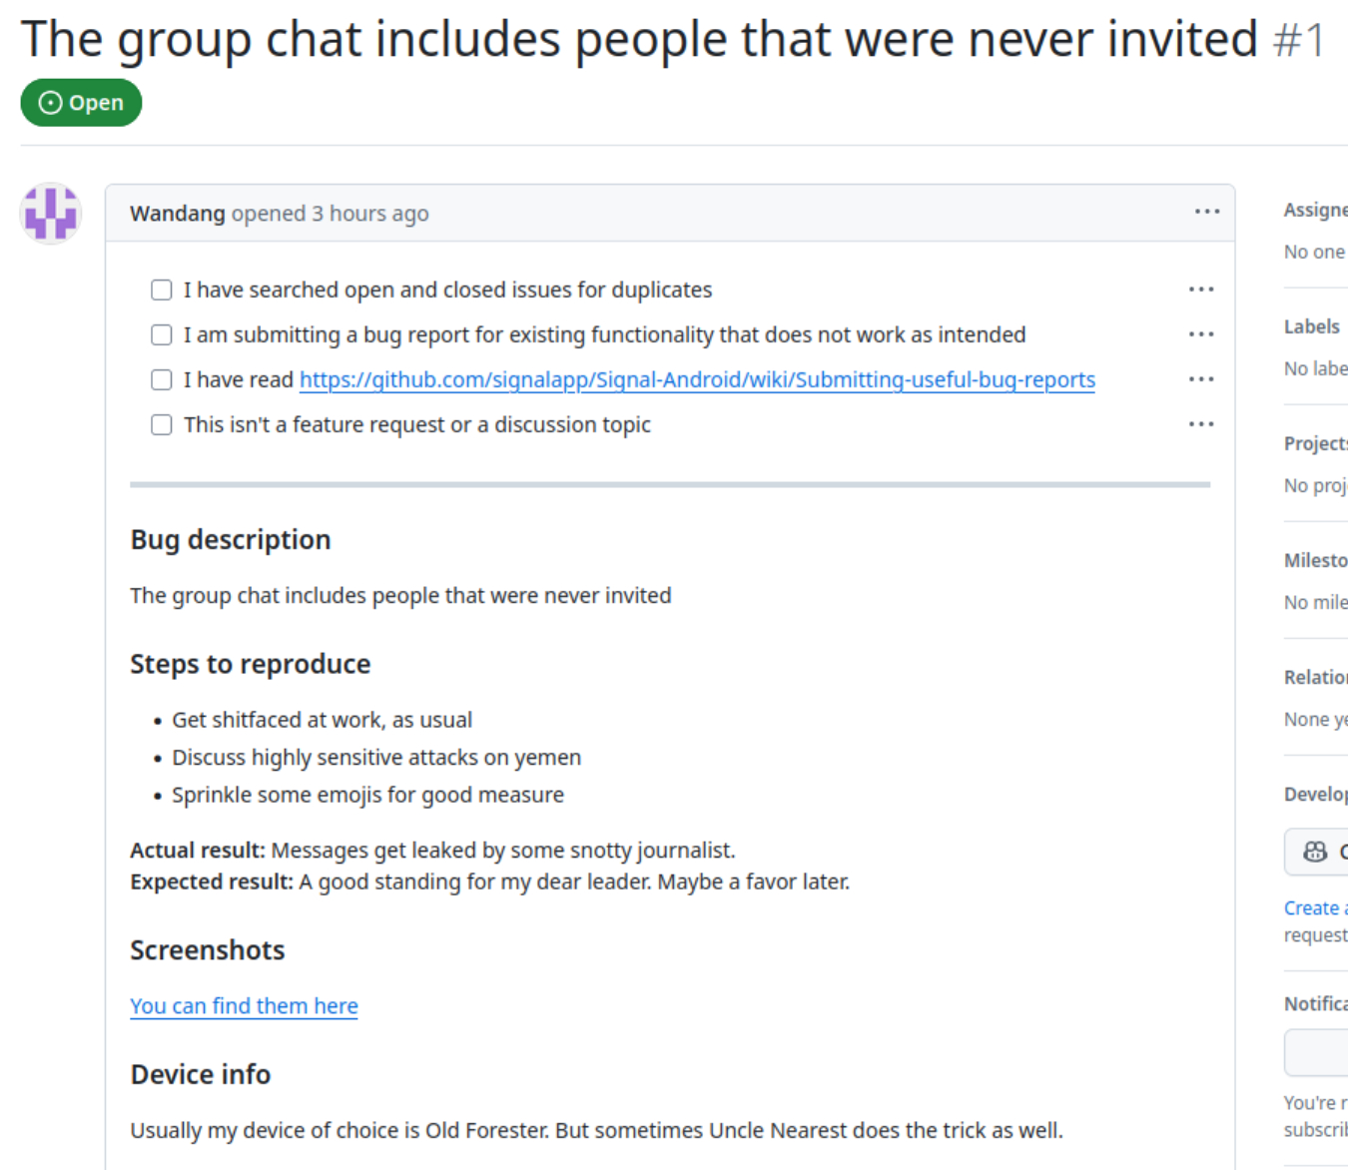Open options for the feature request checklist item
The image size is (1348, 1170).
click(x=1200, y=424)
